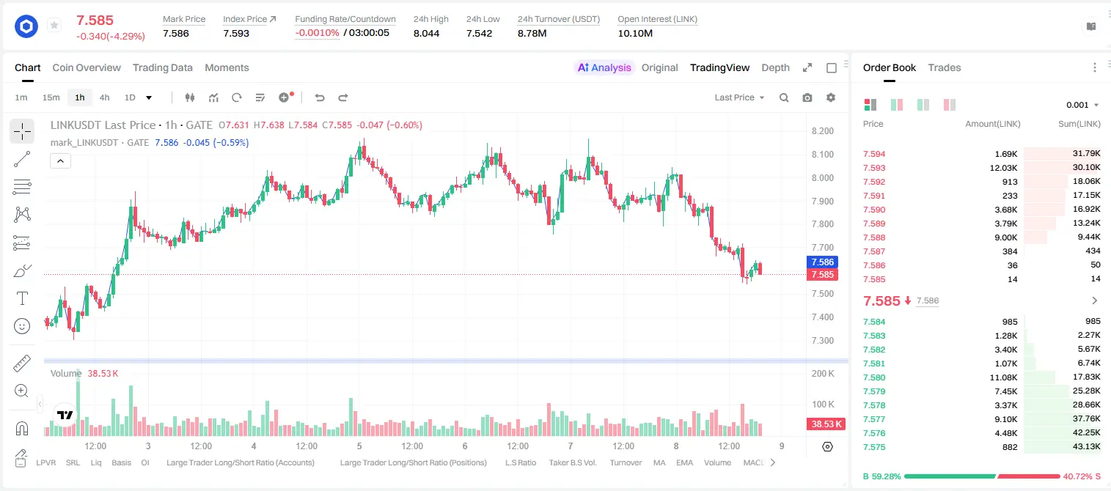Switch to Depth chart view
The width and height of the screenshot is (1111, 491).
click(x=775, y=67)
